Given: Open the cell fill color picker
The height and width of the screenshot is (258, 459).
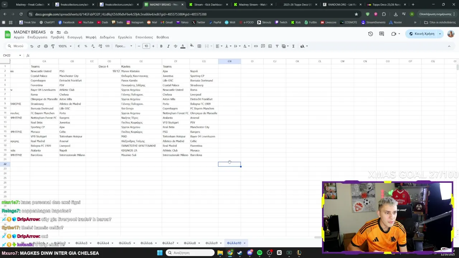Looking at the screenshot, I should coord(192,46).
